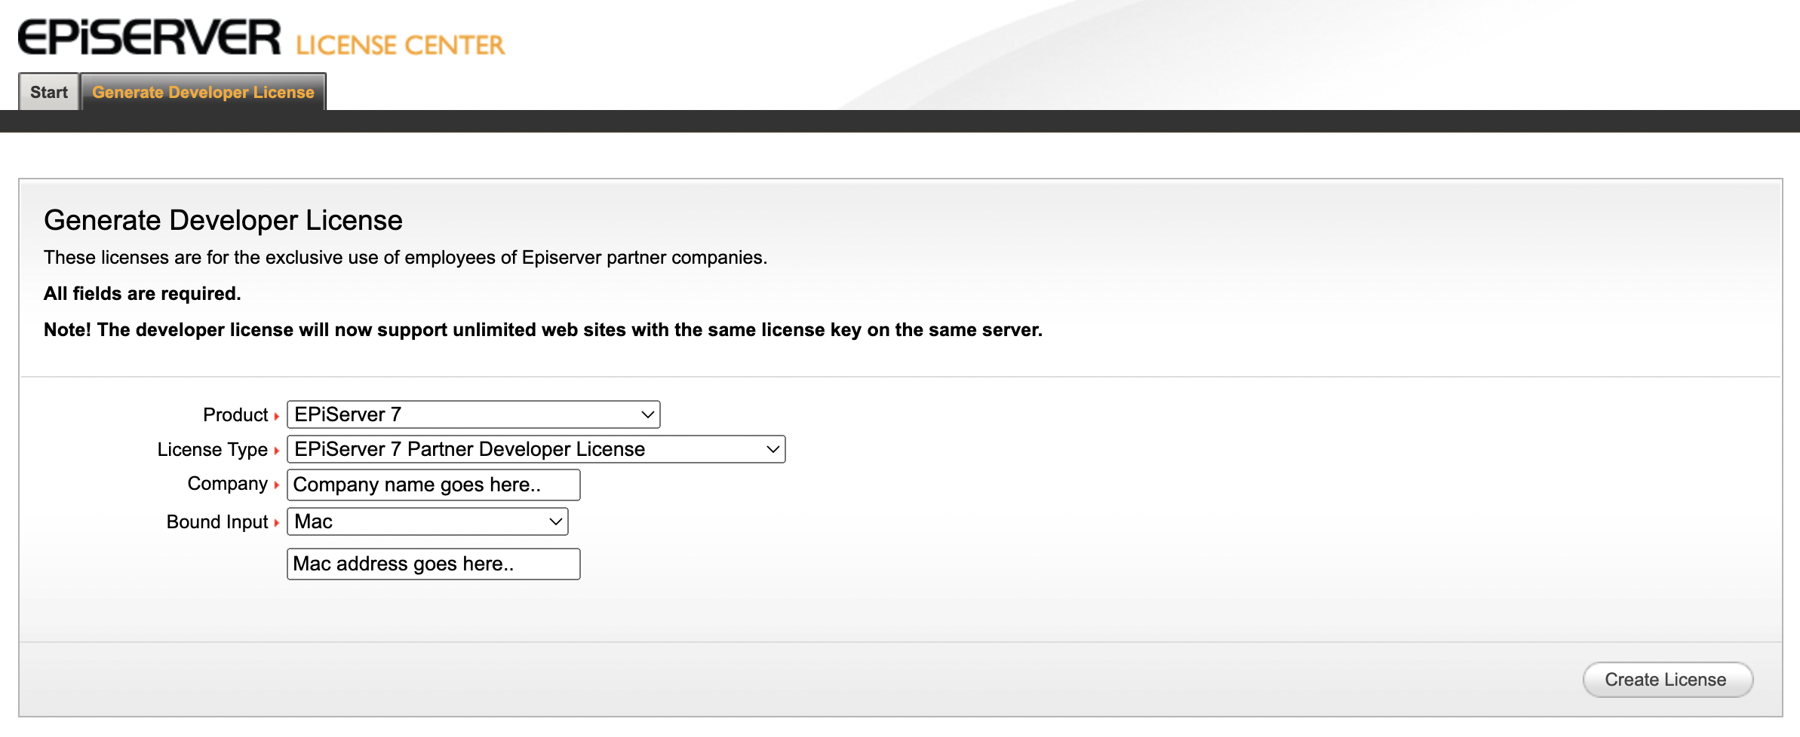Click the EPiServer License Center logo
Viewport: 1800px width, 737px height.
[x=261, y=38]
